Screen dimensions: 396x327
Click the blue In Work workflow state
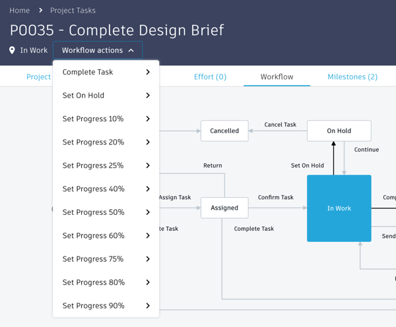(339, 208)
